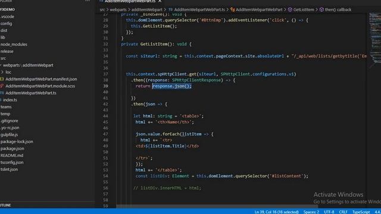
Task: Select GetListItem method breadcrumb
Action: tap(304, 10)
